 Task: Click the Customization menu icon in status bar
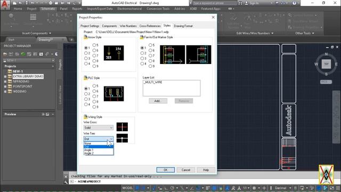[338, 188]
